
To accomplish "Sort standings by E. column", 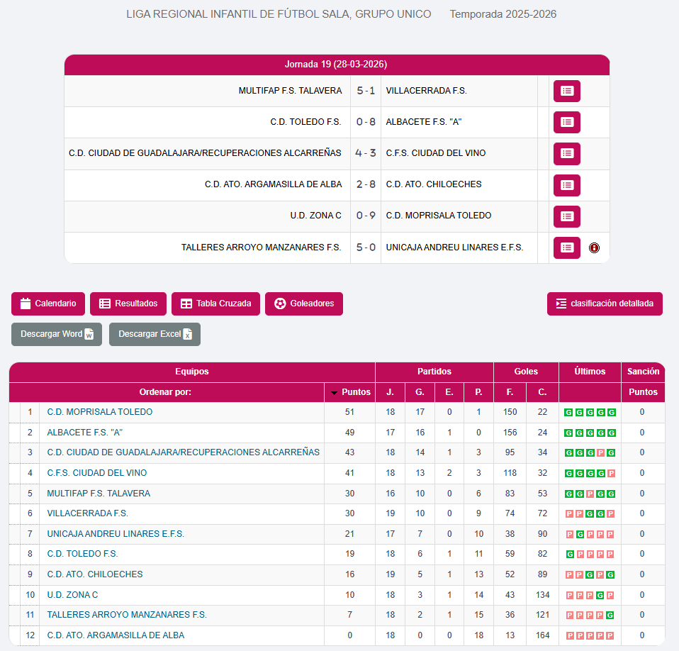I will pyautogui.click(x=449, y=392).
